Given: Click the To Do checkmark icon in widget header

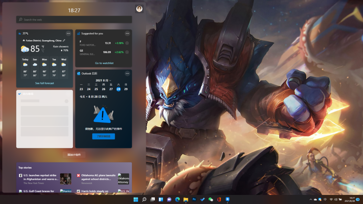Looking at the screenshot, I should pos(20,94).
